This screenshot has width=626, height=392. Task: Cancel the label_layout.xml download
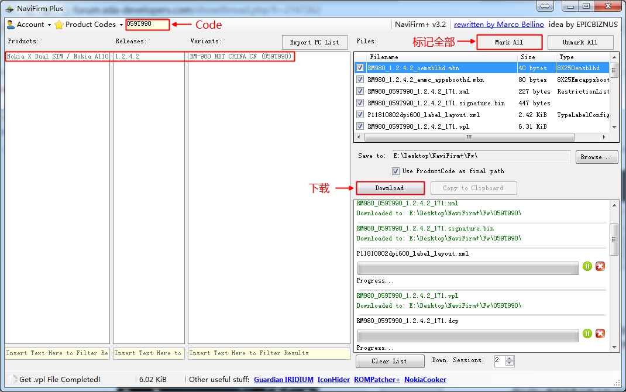(x=600, y=266)
